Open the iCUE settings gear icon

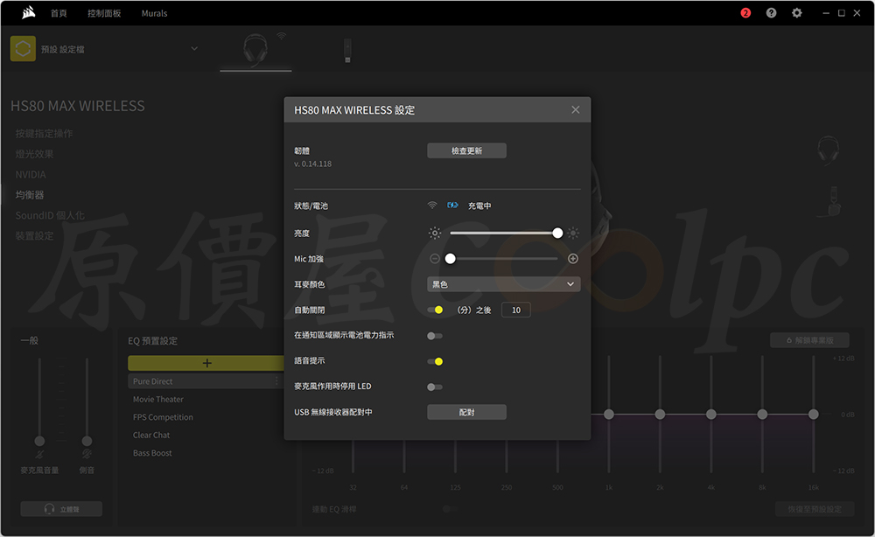click(796, 13)
